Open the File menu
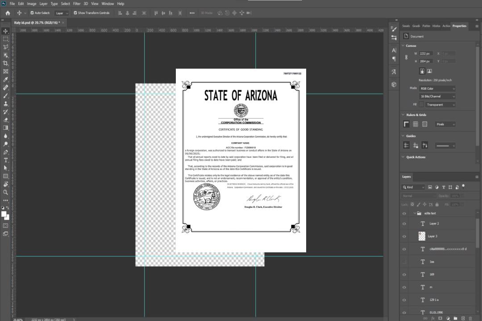The height and width of the screenshot is (321, 482). (12, 4)
